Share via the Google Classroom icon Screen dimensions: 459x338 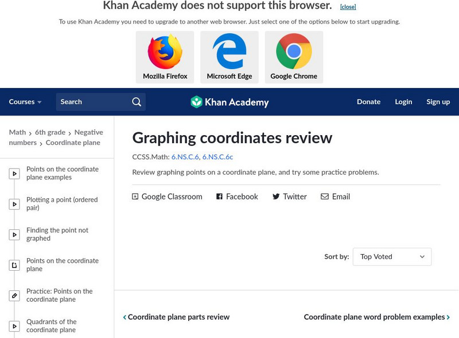click(135, 197)
